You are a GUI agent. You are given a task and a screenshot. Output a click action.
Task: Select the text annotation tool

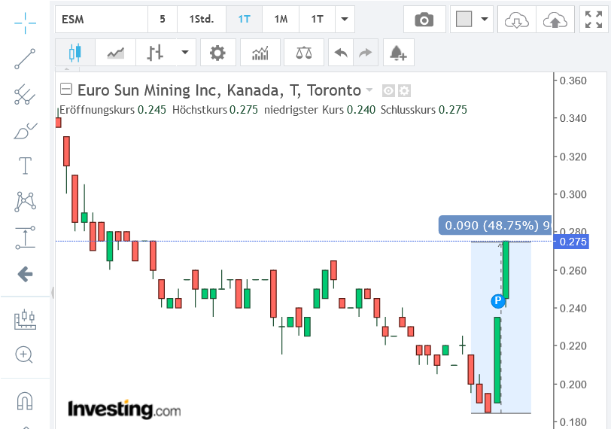25,166
